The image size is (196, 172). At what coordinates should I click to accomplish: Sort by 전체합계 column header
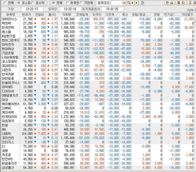coord(82,15)
